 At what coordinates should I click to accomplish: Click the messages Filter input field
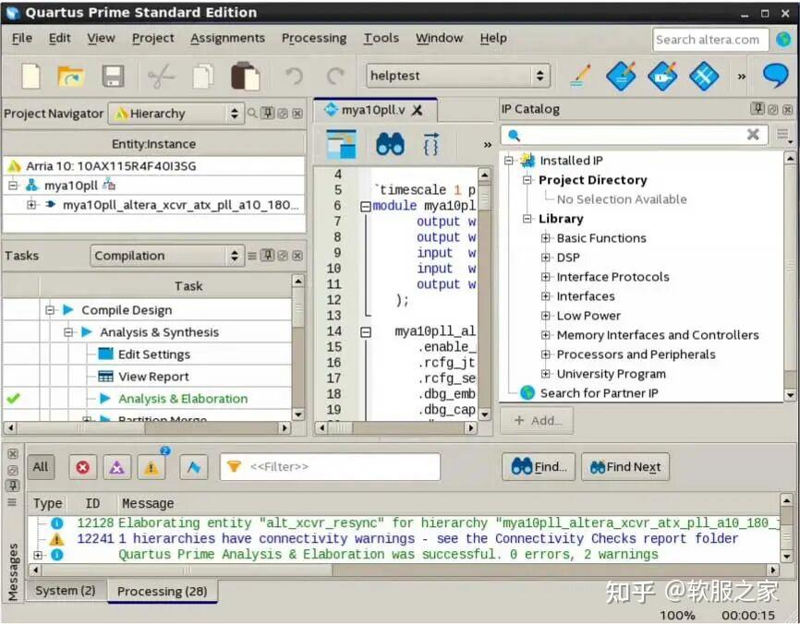coord(330,467)
